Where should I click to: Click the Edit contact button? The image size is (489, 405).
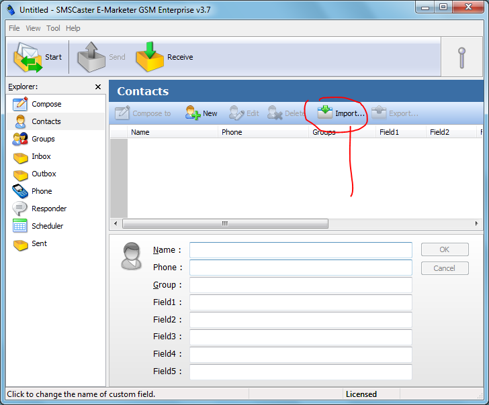(244, 113)
